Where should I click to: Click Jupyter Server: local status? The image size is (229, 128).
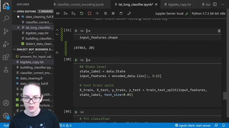click(x=172, y=14)
